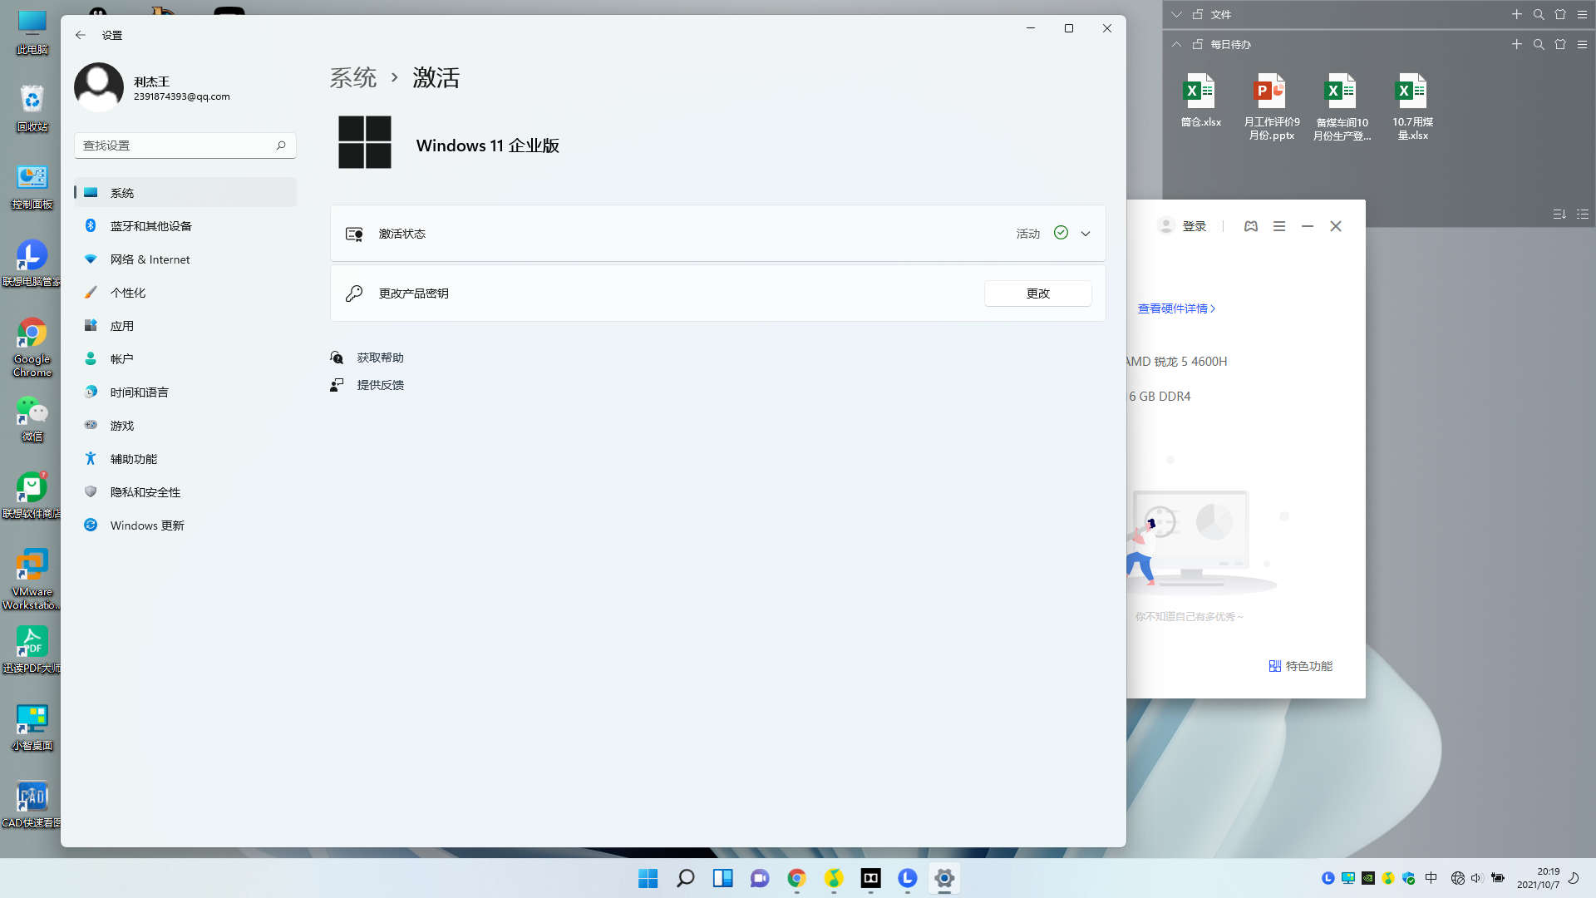Click the 更改 product key button

pos(1038,294)
